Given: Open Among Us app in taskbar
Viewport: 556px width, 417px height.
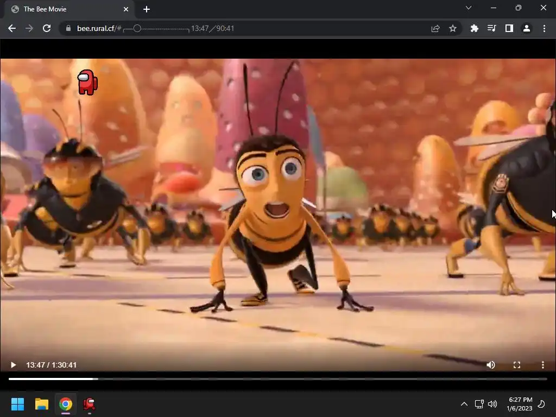Looking at the screenshot, I should coord(90,404).
